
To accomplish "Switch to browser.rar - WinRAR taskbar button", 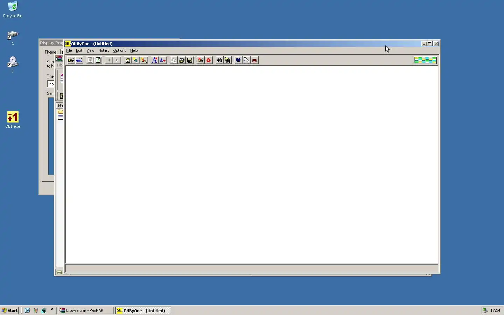I will click(x=86, y=310).
